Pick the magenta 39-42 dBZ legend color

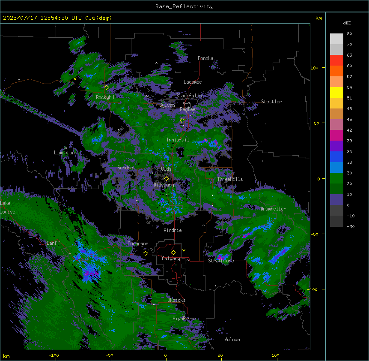tap(336, 135)
